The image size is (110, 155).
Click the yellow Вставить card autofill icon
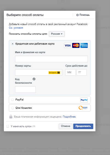tap(54, 73)
